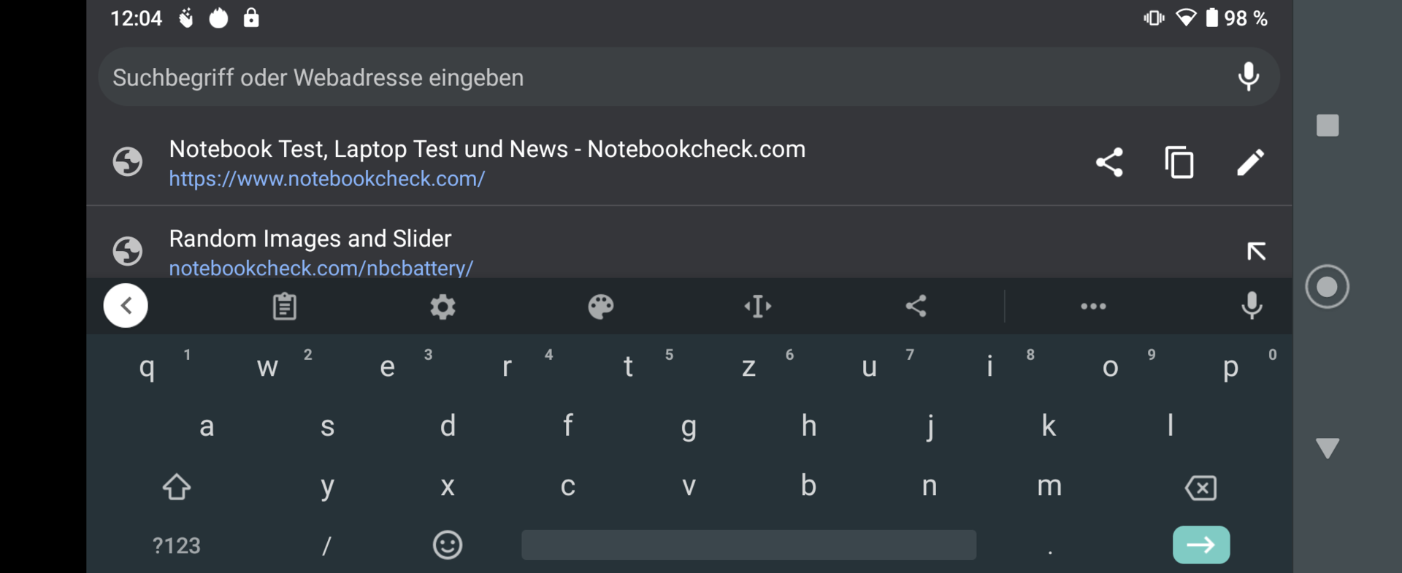Image resolution: width=1402 pixels, height=573 pixels.
Task: Tap the keyboard share icon
Action: coord(916,307)
